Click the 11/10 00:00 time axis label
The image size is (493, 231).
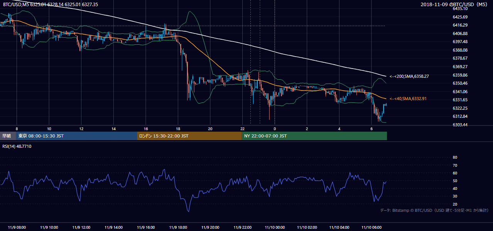(x=275, y=228)
